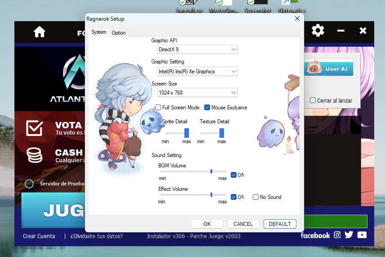Open the launcher's Facebook link
Screen dimensions: 385x257
point(315,235)
